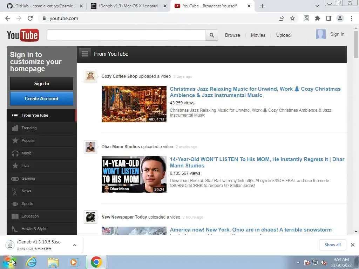
Task: Click the Dhar Mann Studios channel name
Action: point(121,147)
